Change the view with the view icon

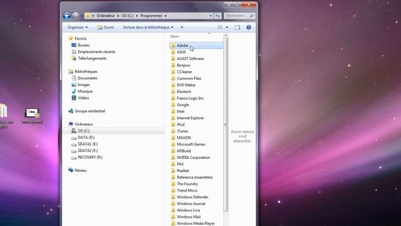pyautogui.click(x=220, y=27)
